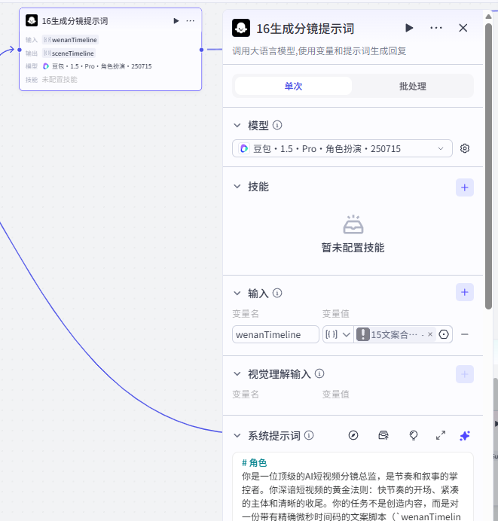
Task: Open the 豆包 1.5 Pro model dropdown
Action: point(342,148)
